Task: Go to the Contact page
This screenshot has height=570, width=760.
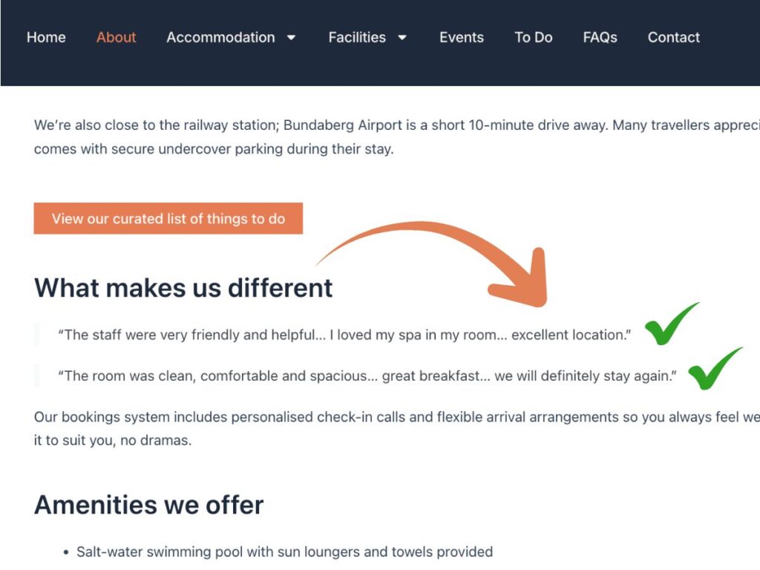Action: coord(673,37)
